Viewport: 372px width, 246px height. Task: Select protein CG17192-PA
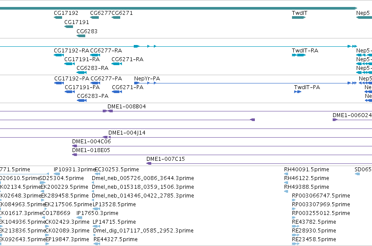click(x=72, y=79)
